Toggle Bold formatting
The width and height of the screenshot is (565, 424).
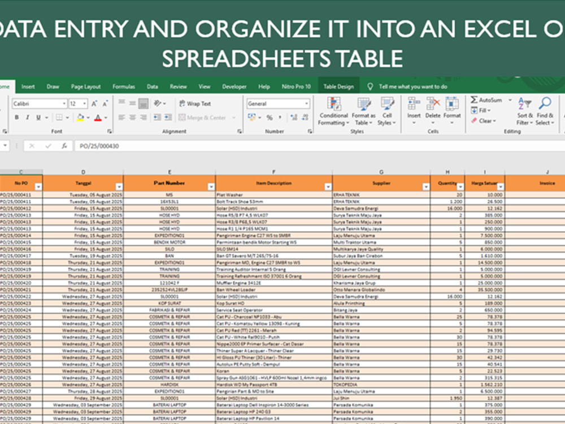[16, 118]
